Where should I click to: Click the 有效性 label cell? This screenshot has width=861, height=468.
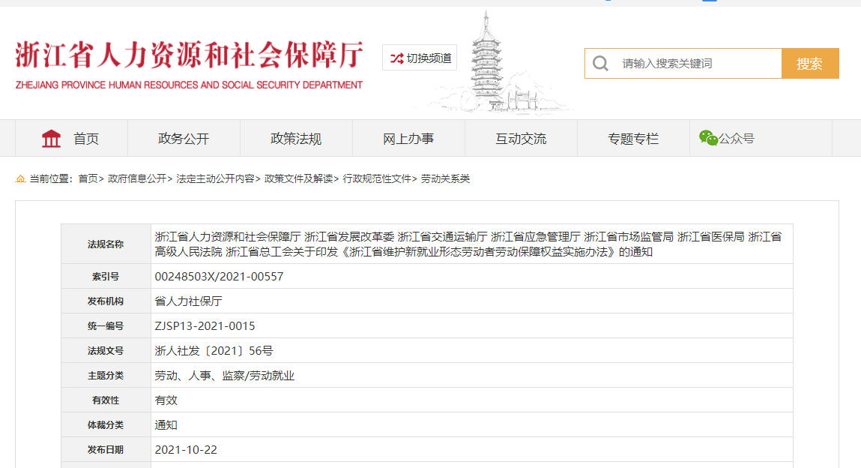pyautogui.click(x=106, y=400)
